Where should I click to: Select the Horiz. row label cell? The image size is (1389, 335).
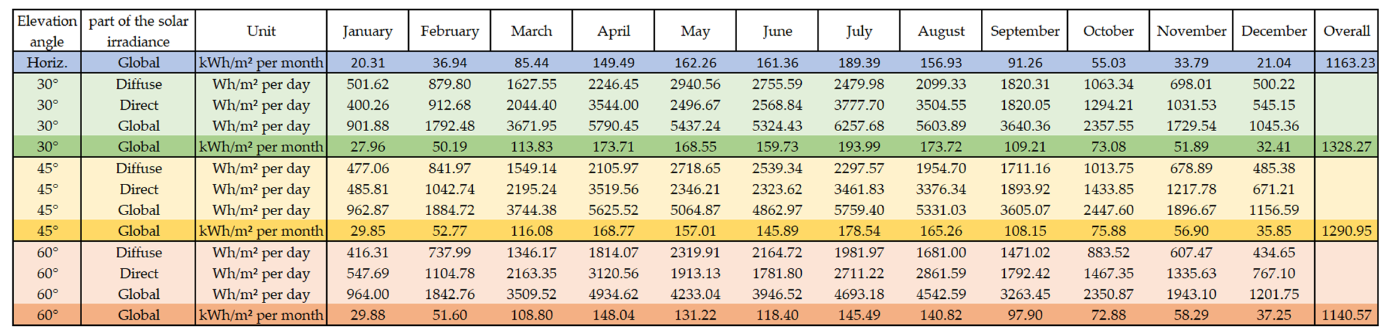click(47, 63)
